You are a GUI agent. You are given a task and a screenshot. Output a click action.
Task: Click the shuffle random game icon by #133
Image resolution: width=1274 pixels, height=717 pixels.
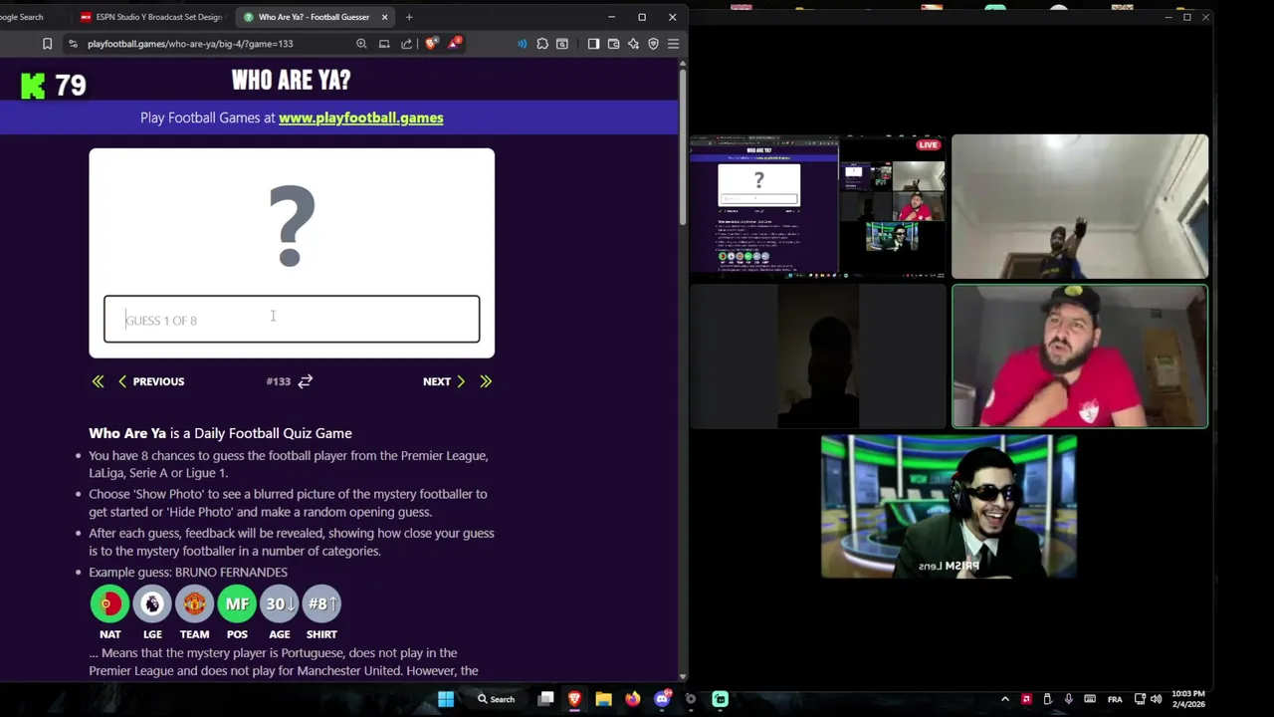(x=306, y=381)
